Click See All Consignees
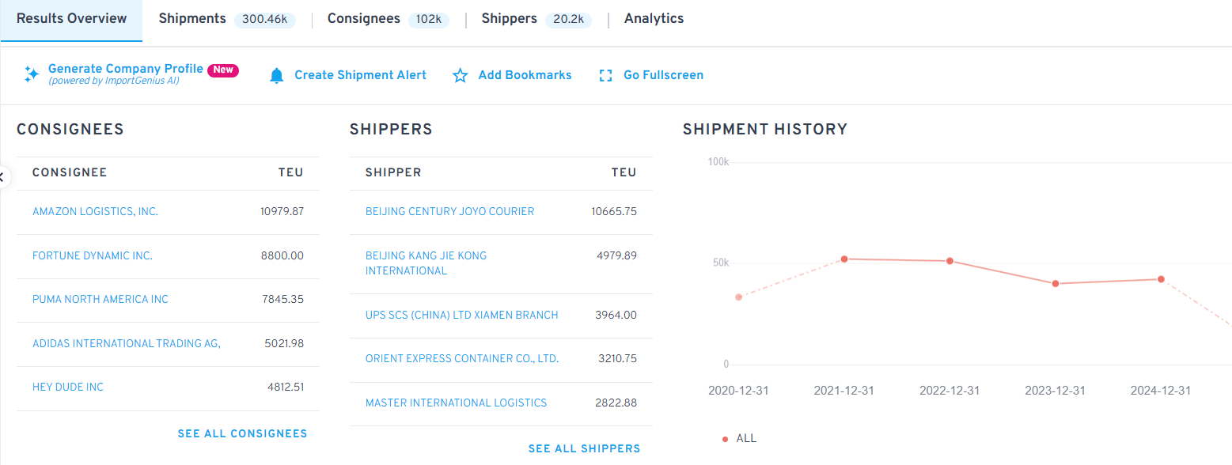 pyautogui.click(x=242, y=433)
